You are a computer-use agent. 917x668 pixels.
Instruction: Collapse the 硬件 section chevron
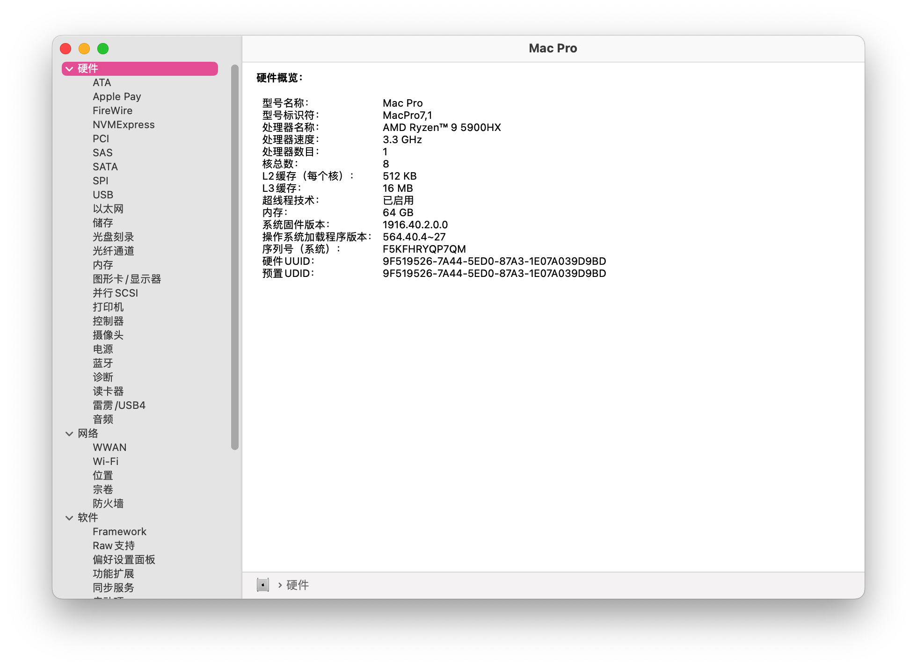pos(69,69)
